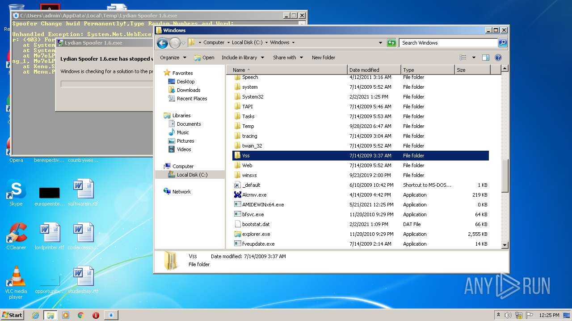Click the refresh button beside address bar
This screenshot has height=321, width=572.
(x=391, y=43)
